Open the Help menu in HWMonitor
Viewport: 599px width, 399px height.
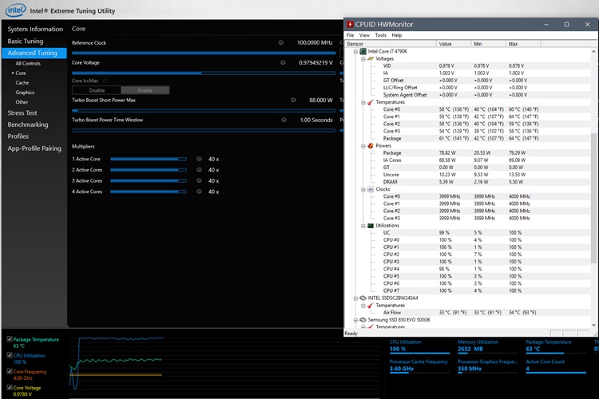[396, 35]
